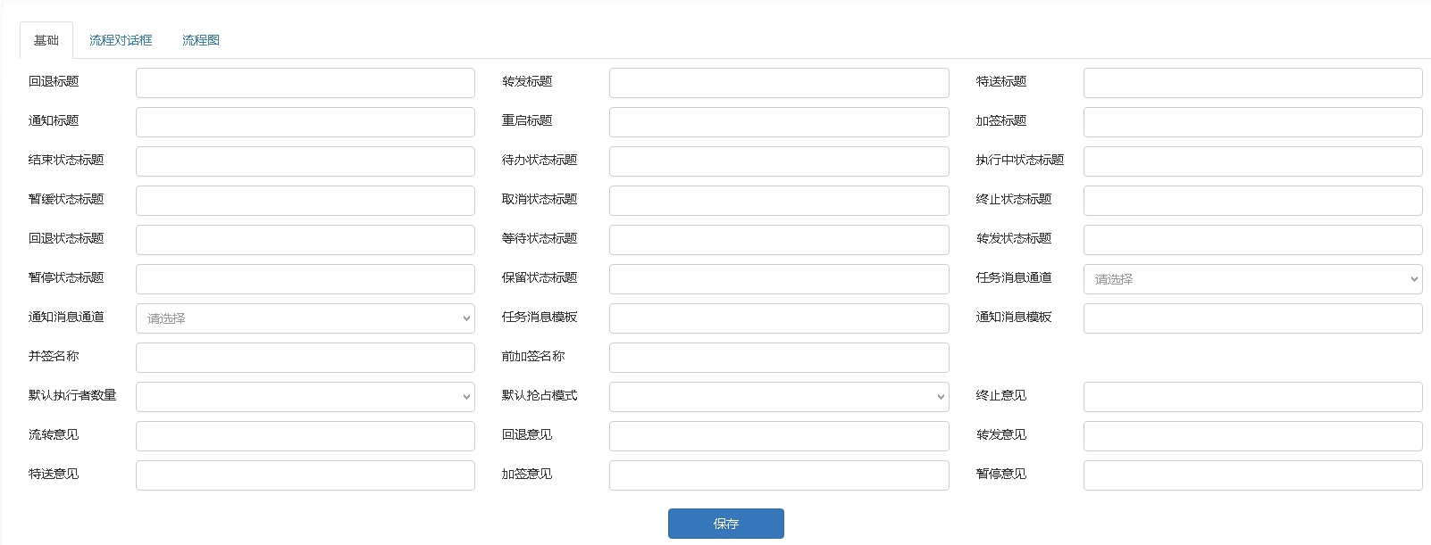Open the 任务消息通道 dropdown
1431x545 pixels.
tap(1252, 279)
